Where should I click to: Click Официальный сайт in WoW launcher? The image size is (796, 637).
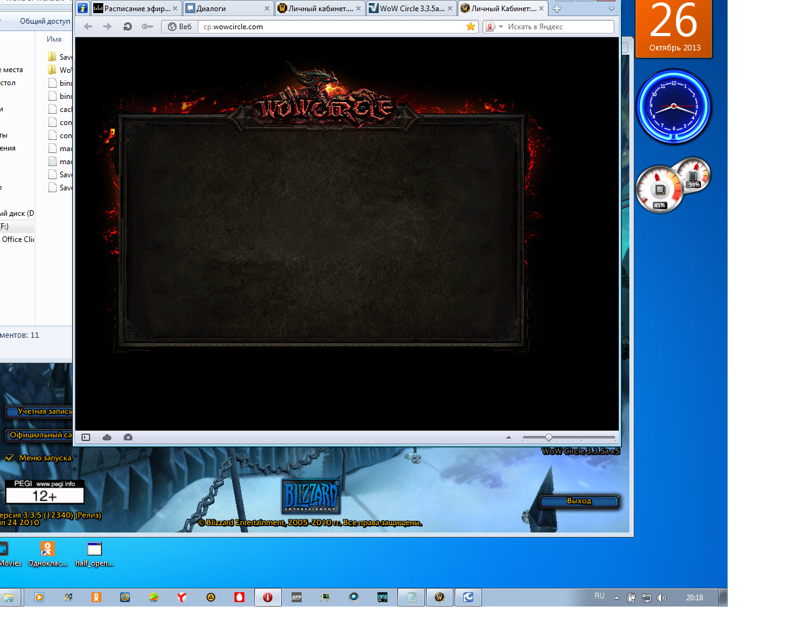39,435
